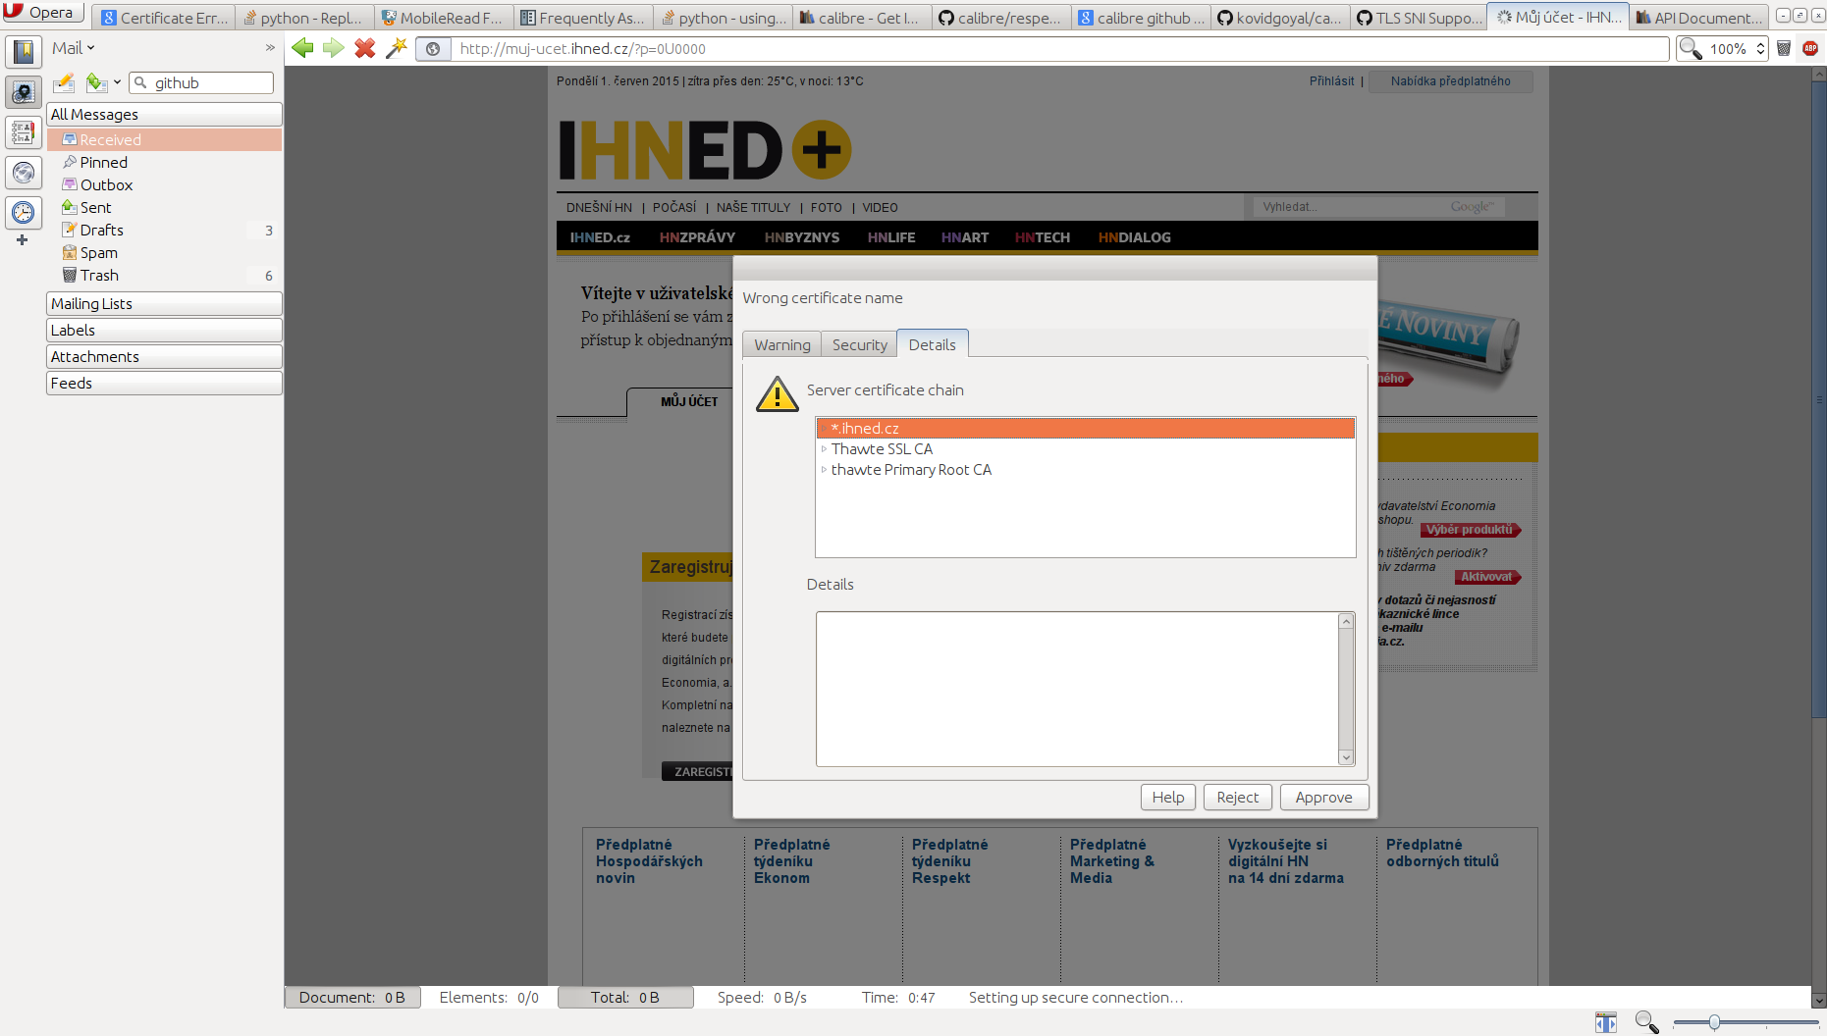This screenshot has height=1036, width=1827.
Task: Open the Mail panel icon
Action: pyautogui.click(x=24, y=92)
